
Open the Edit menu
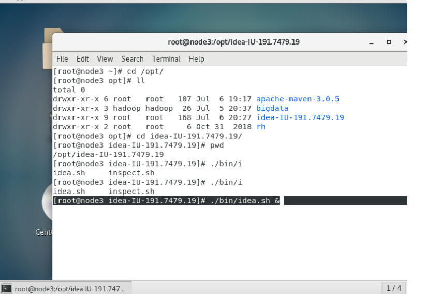pyautogui.click(x=83, y=59)
